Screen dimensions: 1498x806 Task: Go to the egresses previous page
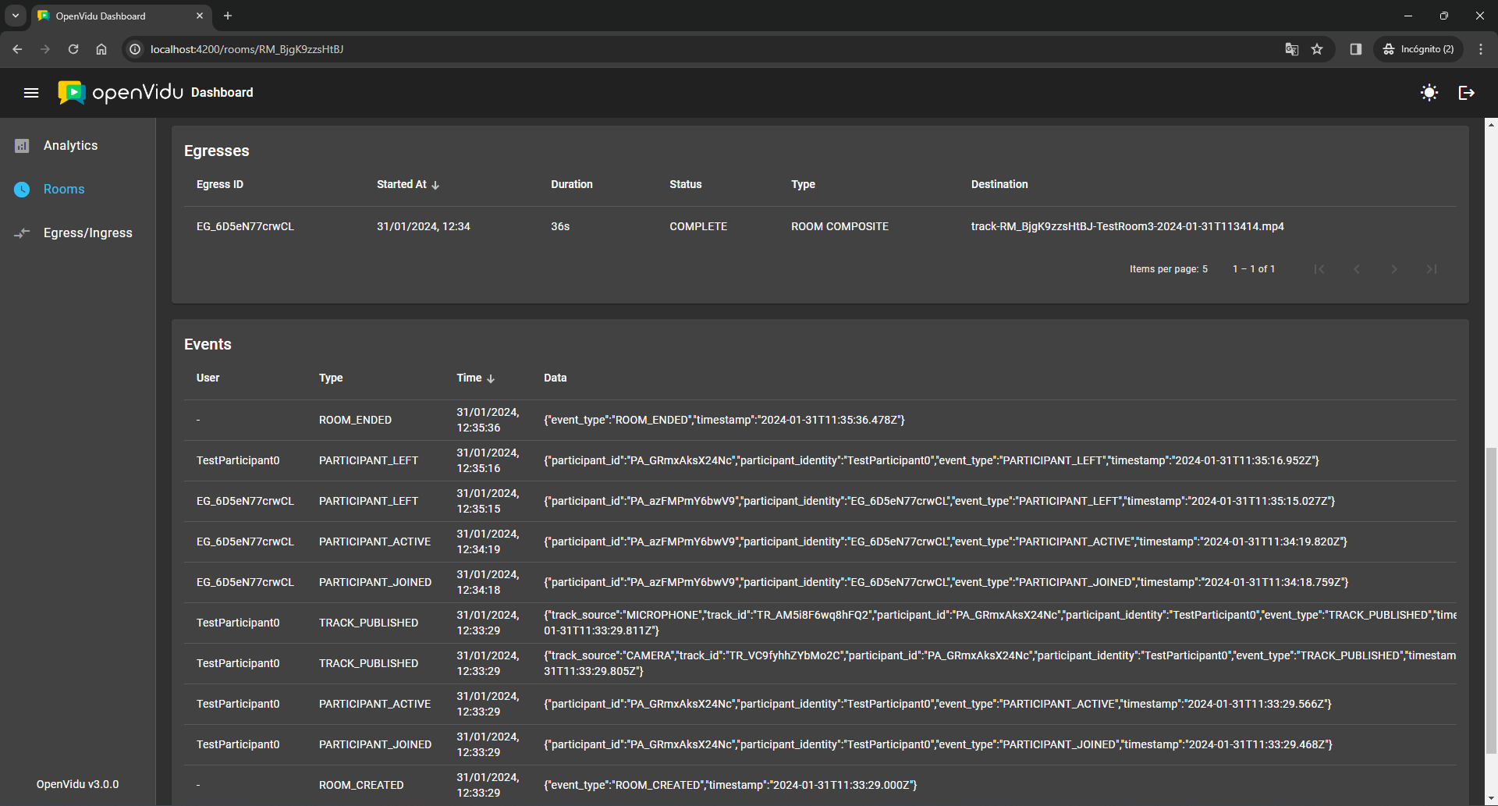point(1356,269)
